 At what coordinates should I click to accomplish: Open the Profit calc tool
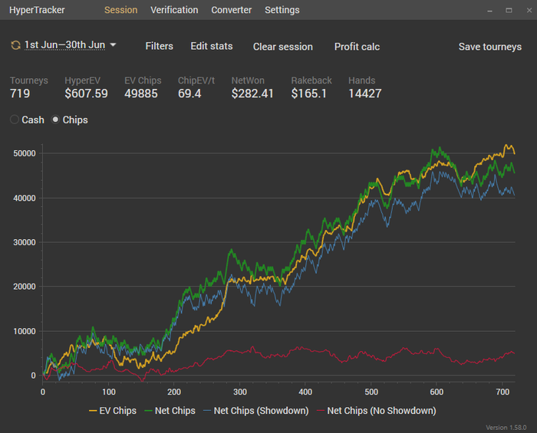click(x=357, y=47)
